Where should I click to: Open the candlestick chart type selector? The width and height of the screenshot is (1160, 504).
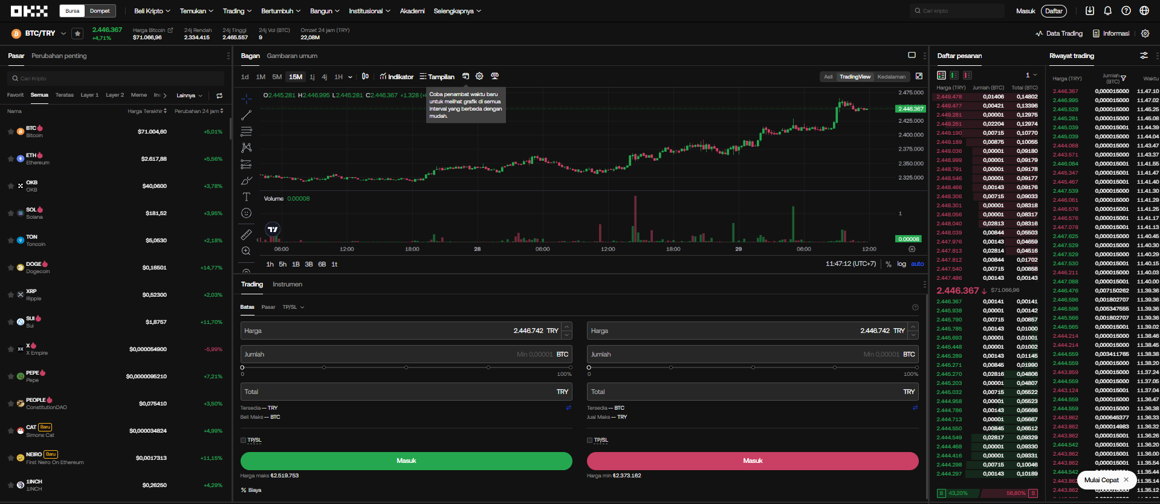(x=365, y=77)
